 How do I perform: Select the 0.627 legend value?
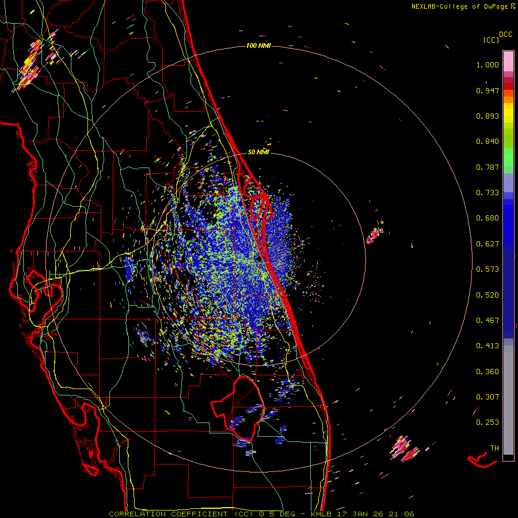pyautogui.click(x=487, y=244)
